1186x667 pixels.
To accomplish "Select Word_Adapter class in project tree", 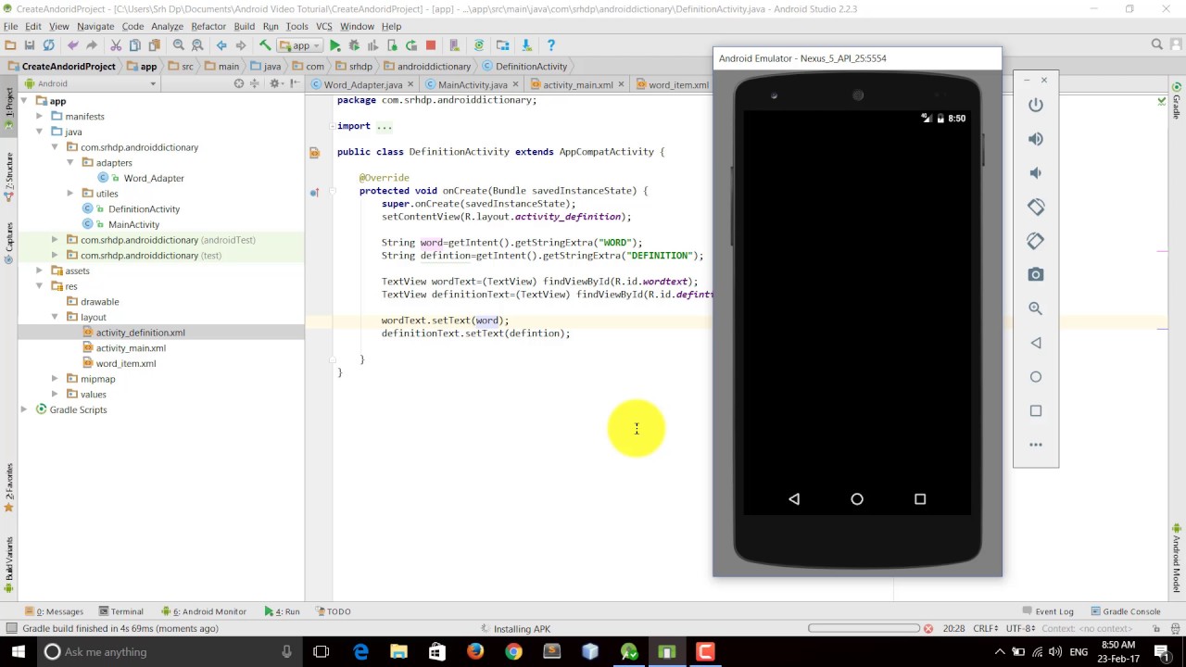I will coord(154,178).
